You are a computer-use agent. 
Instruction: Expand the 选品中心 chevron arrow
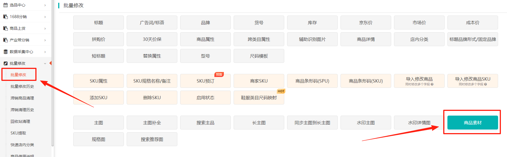[45, 5]
